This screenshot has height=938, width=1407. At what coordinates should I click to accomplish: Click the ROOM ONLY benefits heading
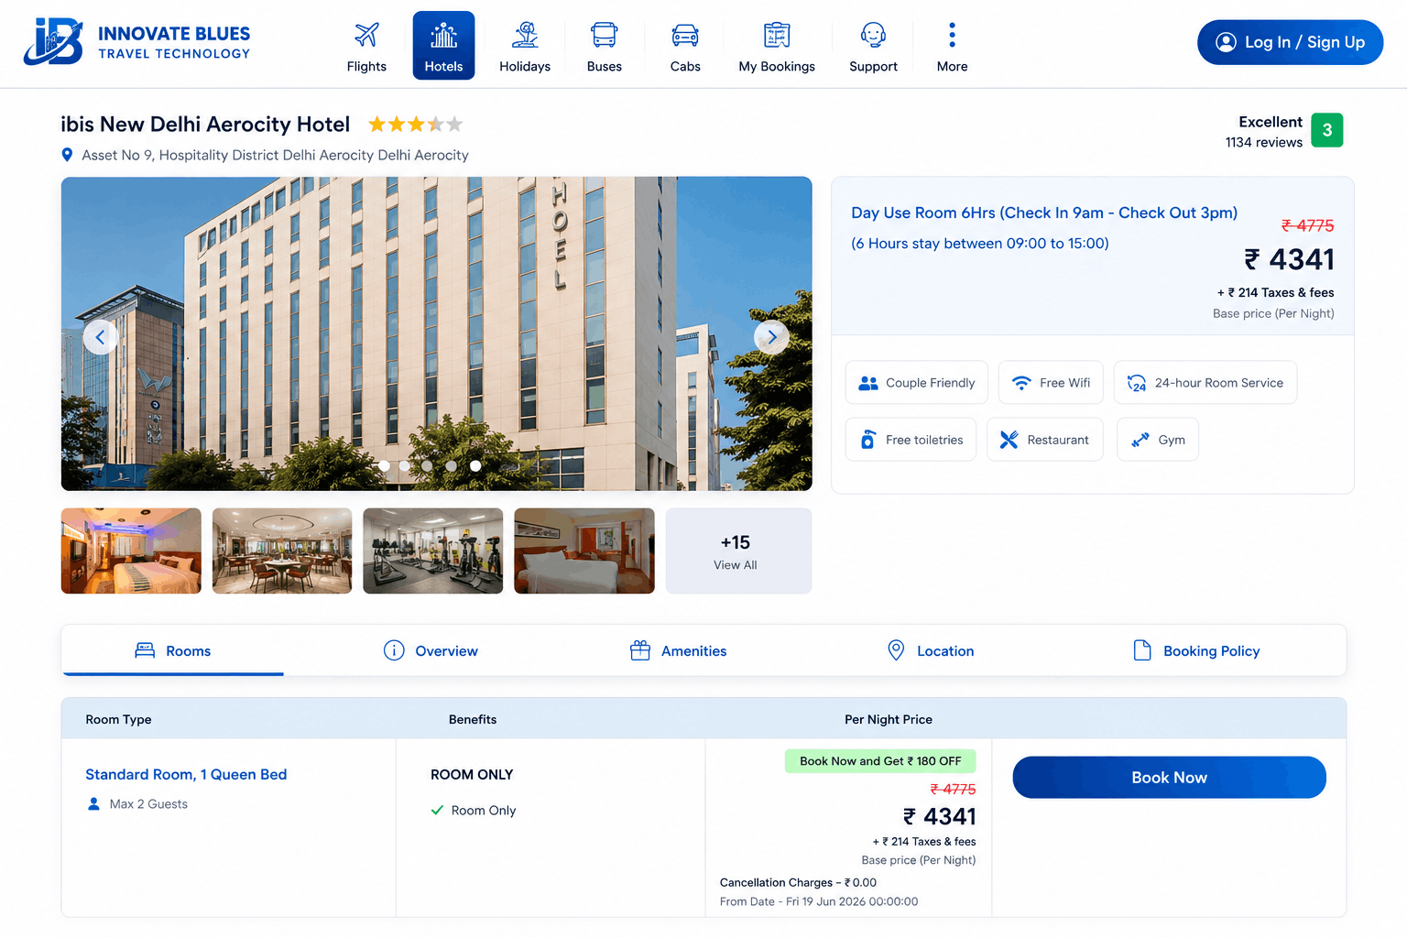click(x=472, y=774)
